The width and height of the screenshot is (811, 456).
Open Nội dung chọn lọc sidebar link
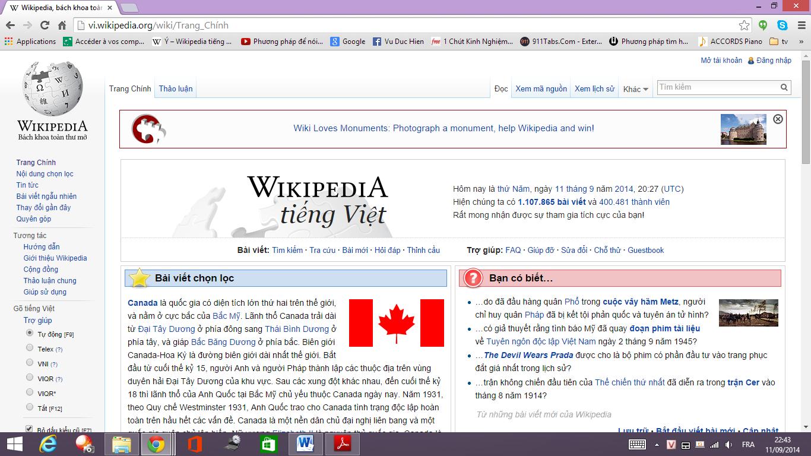click(x=45, y=174)
